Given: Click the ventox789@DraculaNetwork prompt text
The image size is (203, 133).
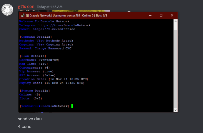Looking at the screenshot, I should click(x=44, y=106).
